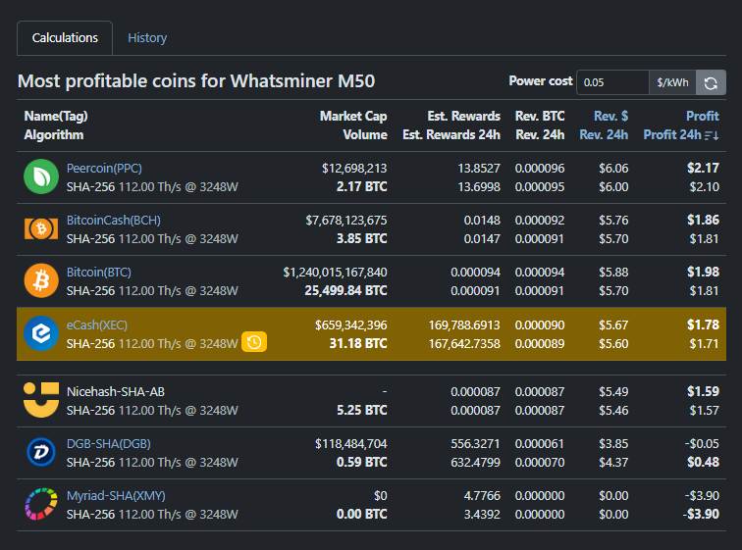742x550 pixels.
Task: Click the yellow Nicehash logo icon
Action: pos(41,400)
